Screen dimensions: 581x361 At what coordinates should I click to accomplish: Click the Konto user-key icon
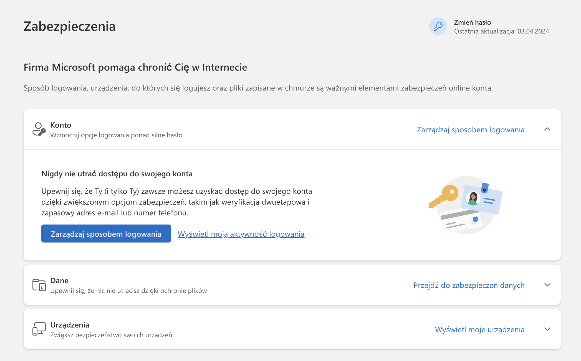click(x=39, y=129)
